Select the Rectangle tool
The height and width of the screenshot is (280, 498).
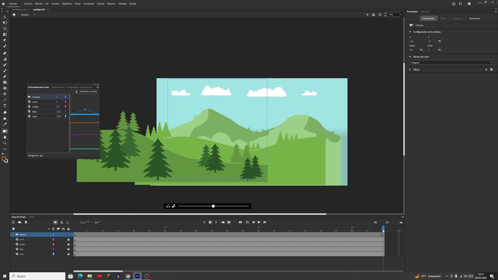[5, 82]
